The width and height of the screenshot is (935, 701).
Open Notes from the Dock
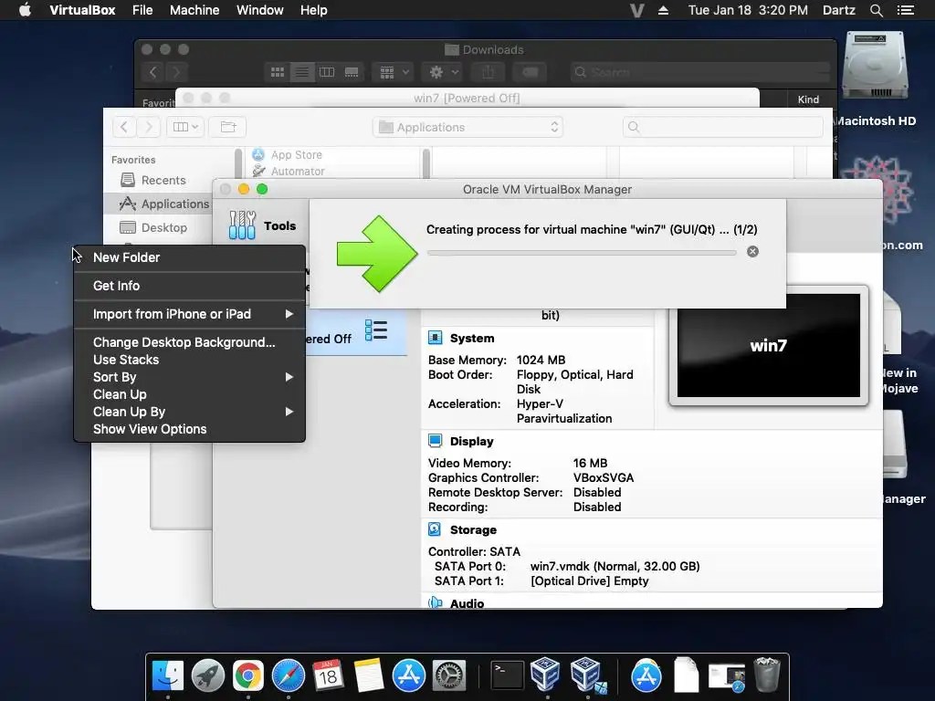click(369, 675)
